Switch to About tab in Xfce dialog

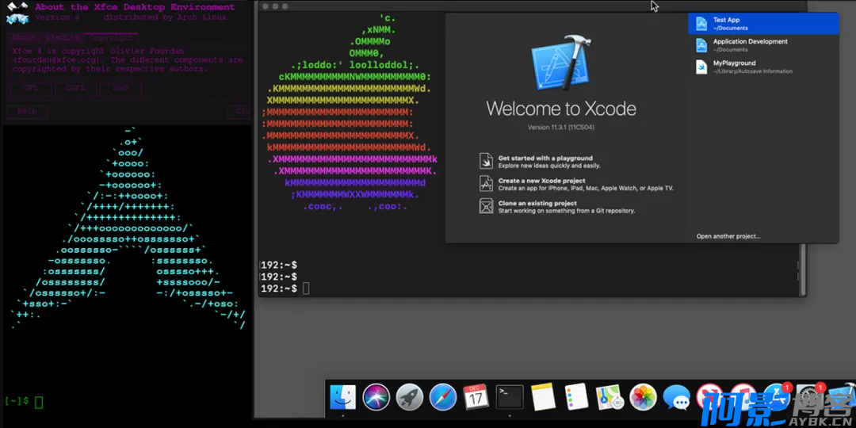click(x=24, y=38)
